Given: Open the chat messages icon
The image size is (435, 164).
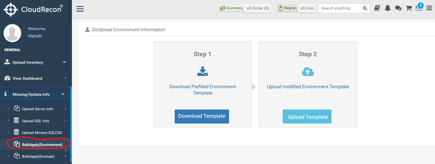Looking at the screenshot, I should point(398,8).
